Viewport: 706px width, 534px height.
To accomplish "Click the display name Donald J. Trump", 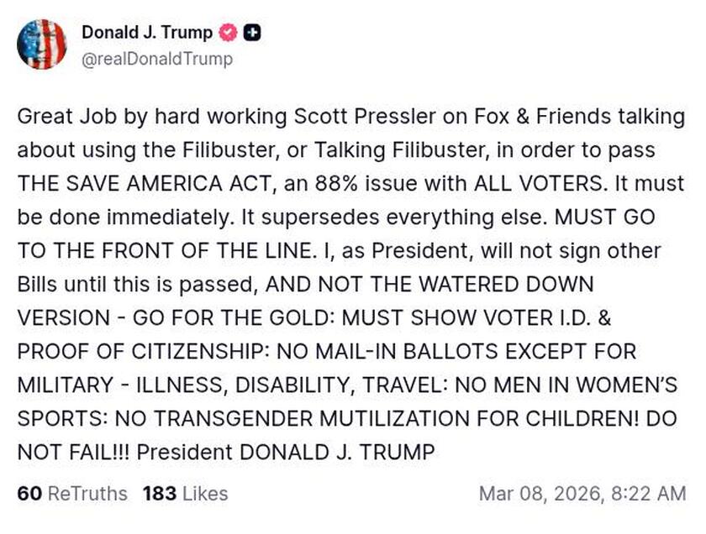I will pos(147,33).
